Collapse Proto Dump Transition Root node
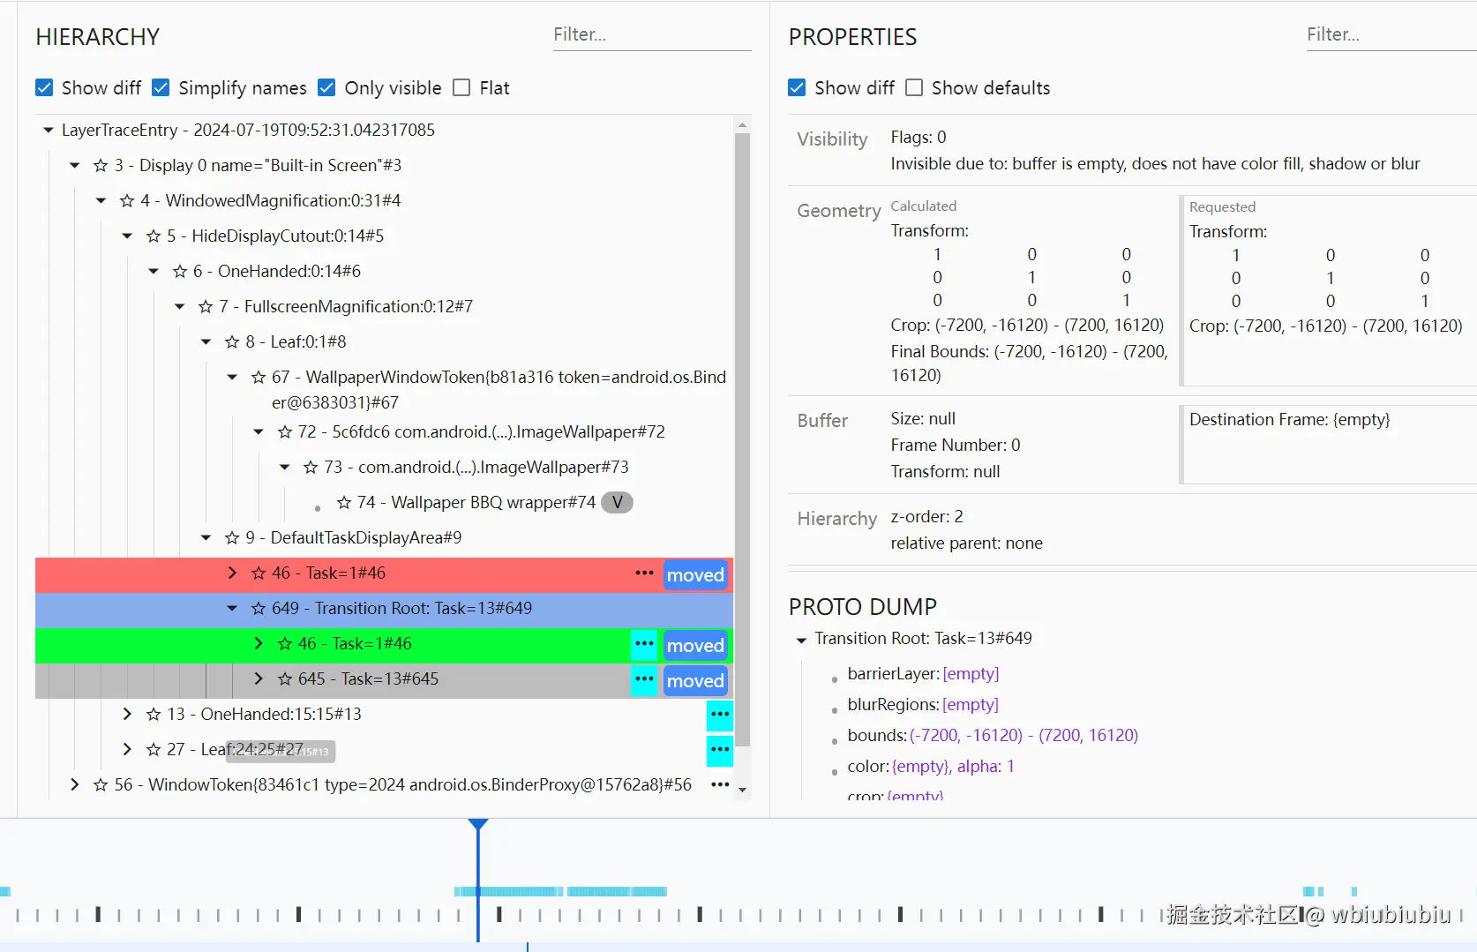This screenshot has width=1477, height=952. click(801, 640)
